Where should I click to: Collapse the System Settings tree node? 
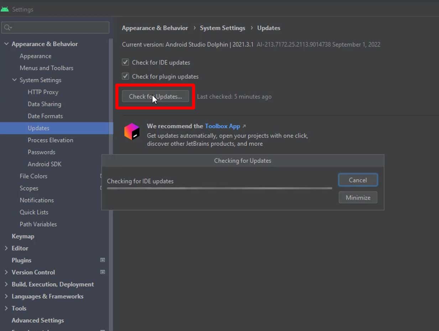[x=14, y=80]
